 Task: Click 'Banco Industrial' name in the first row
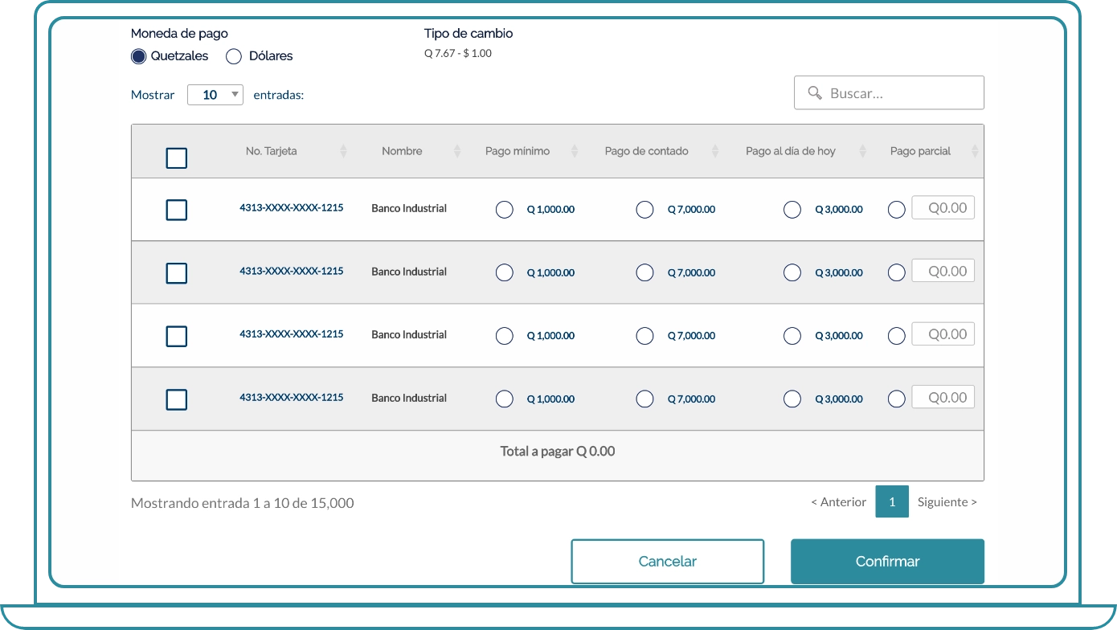(409, 208)
